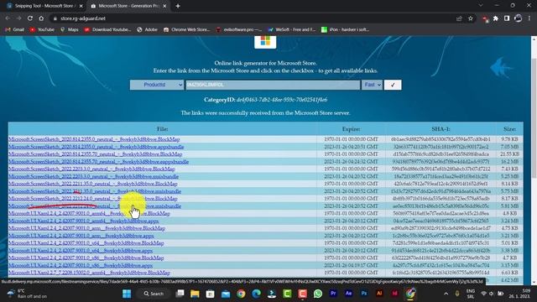Screen dimensions: 537x302
Task: Download ScreenSketch 2022.2203.3.0 msixbundle link
Action: (93, 177)
